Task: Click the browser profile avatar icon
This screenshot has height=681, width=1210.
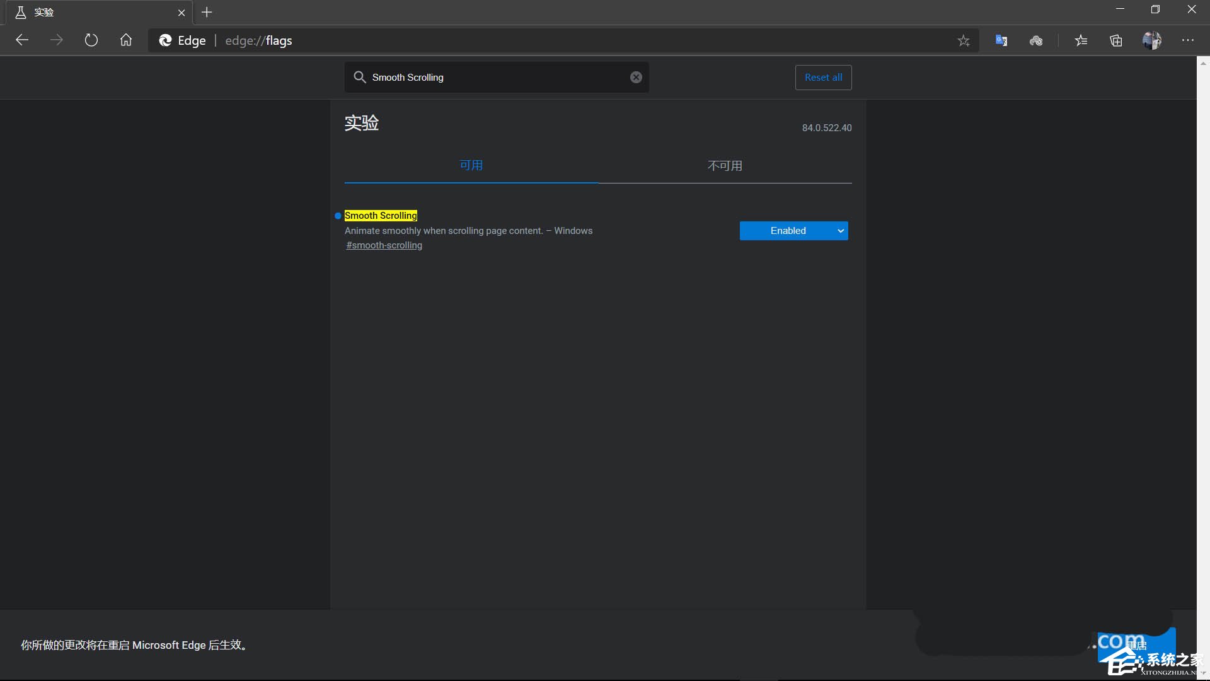Action: click(1152, 40)
